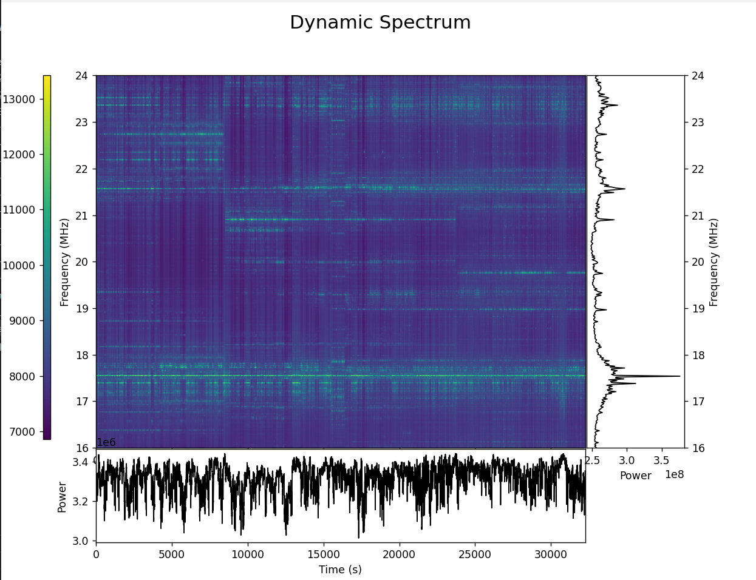
Task: Click the 30000 tick on the time axis
Action: 551,555
